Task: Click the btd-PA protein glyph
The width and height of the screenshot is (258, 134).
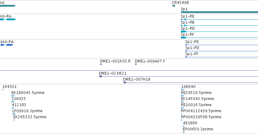Action: pos(7,45)
